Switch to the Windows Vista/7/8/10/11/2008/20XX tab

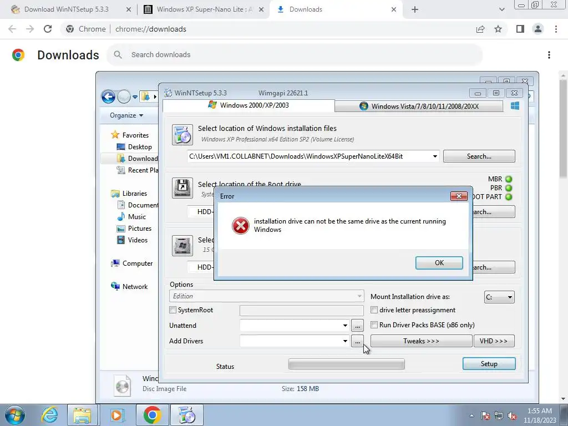point(419,106)
